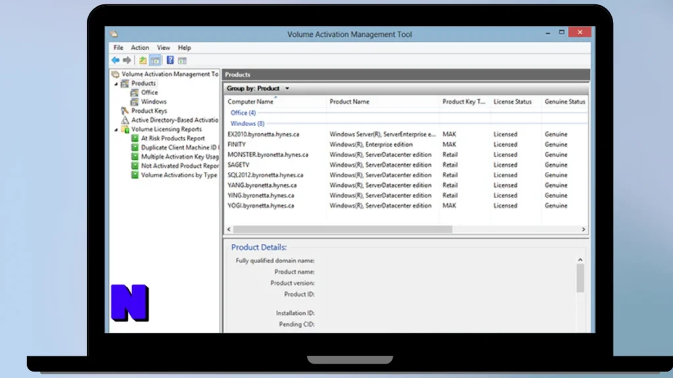
Task: Click the Product Details vertical scrollbar thumb
Action: pyautogui.click(x=580, y=278)
